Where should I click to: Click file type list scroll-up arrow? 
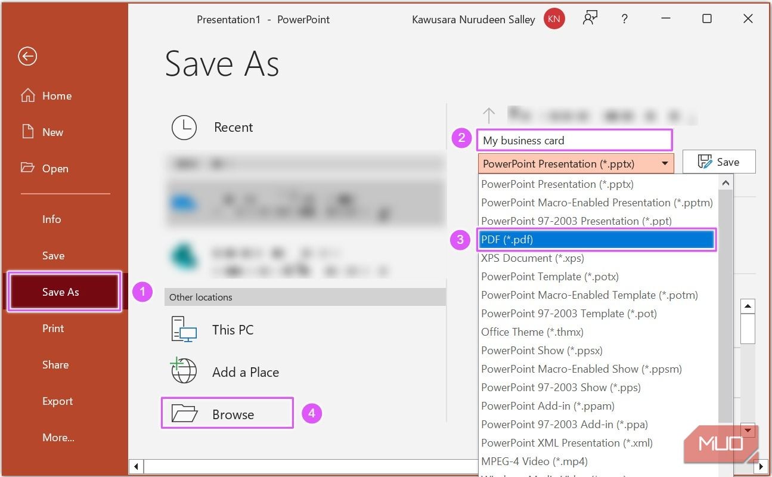pos(726,182)
